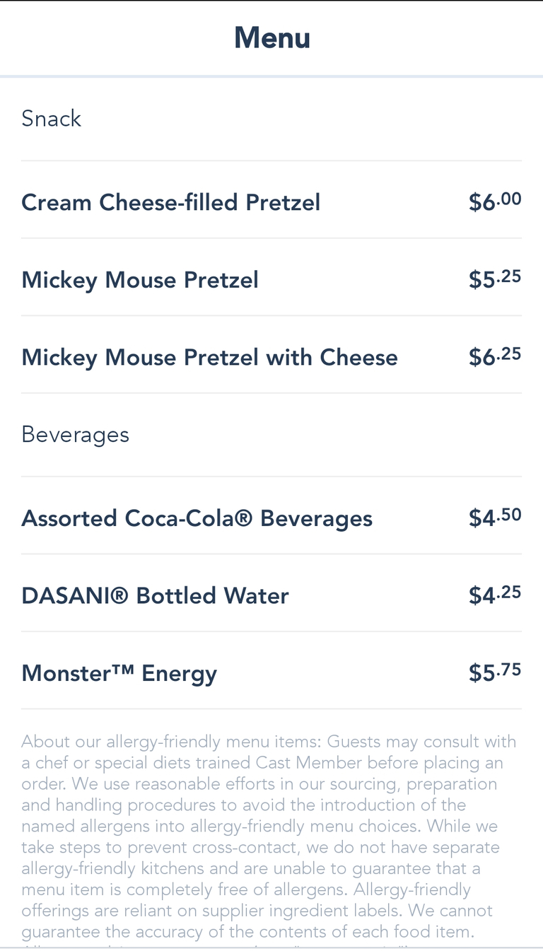Screen dimensions: 543x951
Task: Click the trademark symbol after Monster
Action: pyautogui.click(x=122, y=670)
